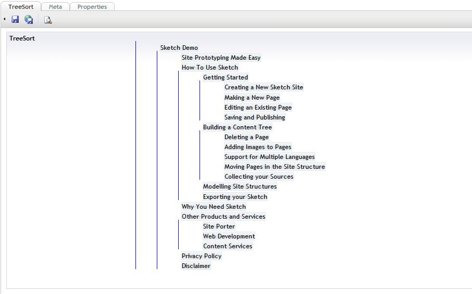Select the How To Use Sketch node
This screenshot has width=472, height=294.
pos(210,68)
